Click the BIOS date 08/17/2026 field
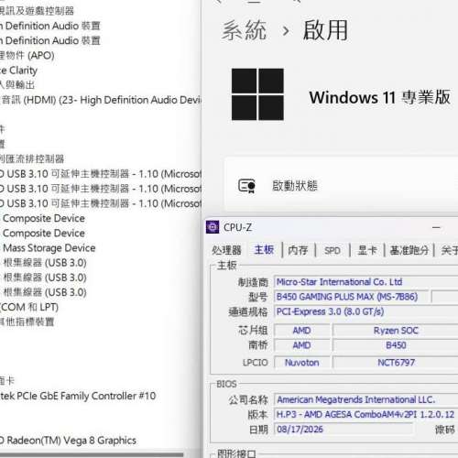Screen dimensions: 458x458 click(343, 429)
